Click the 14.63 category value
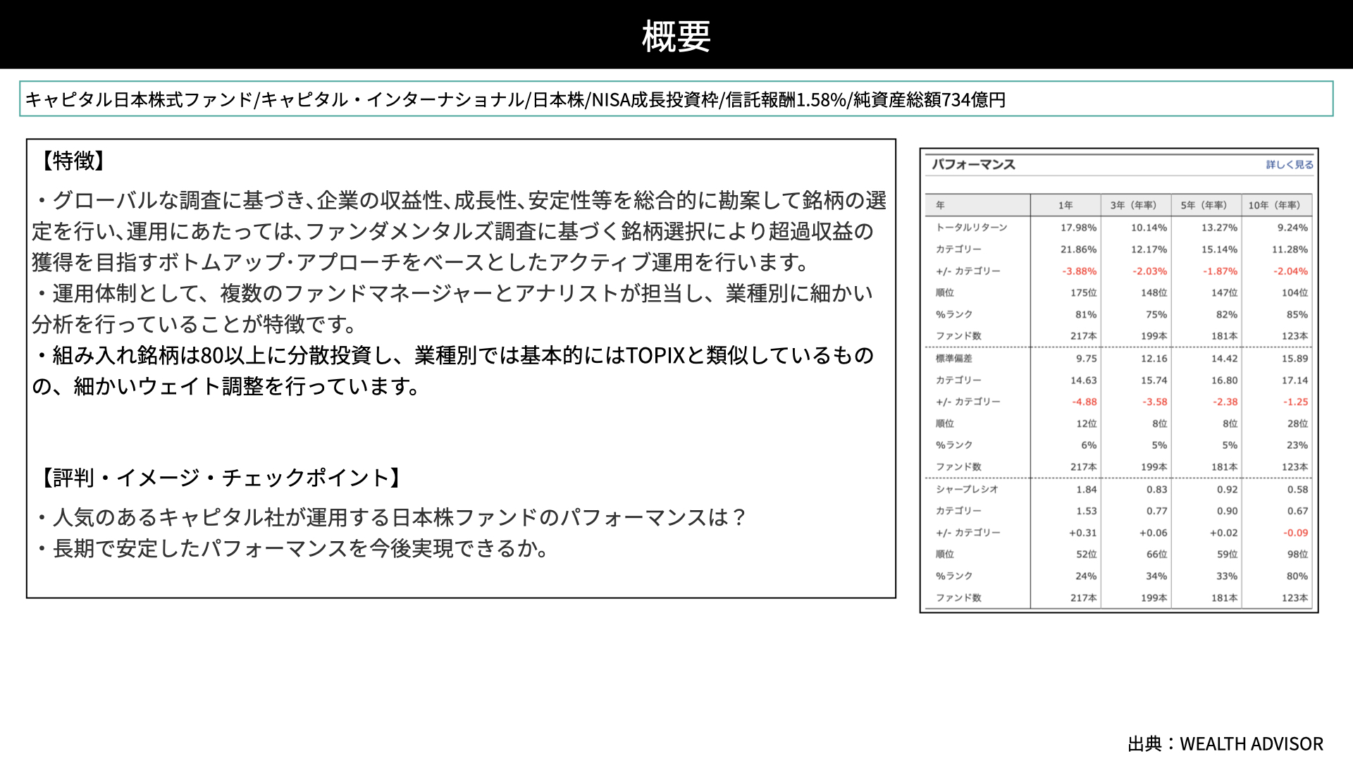The image size is (1353, 761). (1084, 380)
